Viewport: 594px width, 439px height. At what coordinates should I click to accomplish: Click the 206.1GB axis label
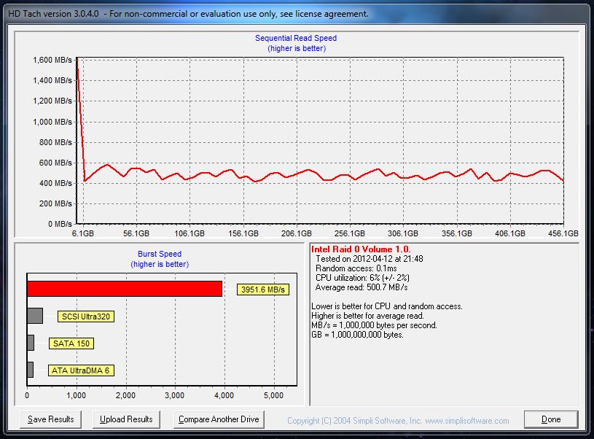click(x=296, y=233)
